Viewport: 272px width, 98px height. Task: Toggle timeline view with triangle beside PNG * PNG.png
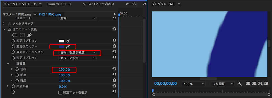(115, 14)
